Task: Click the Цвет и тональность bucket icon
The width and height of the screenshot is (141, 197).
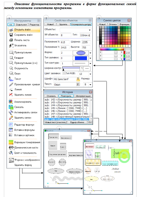Action: click(x=11, y=153)
